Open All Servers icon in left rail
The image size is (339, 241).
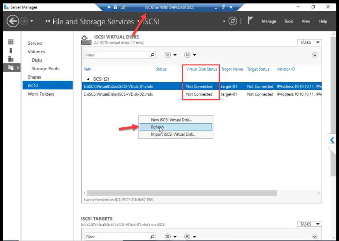pos(11,59)
